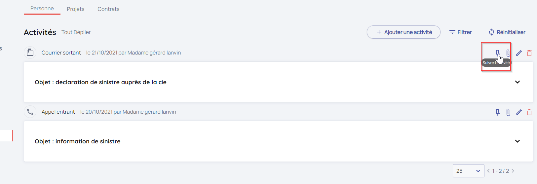Edit the Courrier sortant activity with the pencil
537x184 pixels.
click(x=519, y=53)
